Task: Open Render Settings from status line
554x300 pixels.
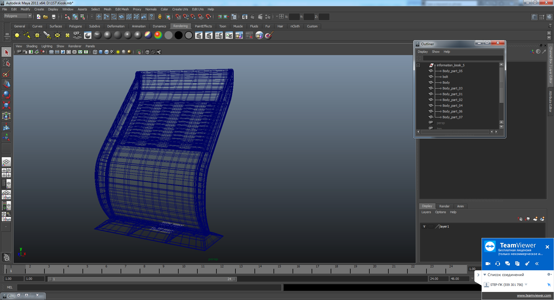Action: click(268, 17)
